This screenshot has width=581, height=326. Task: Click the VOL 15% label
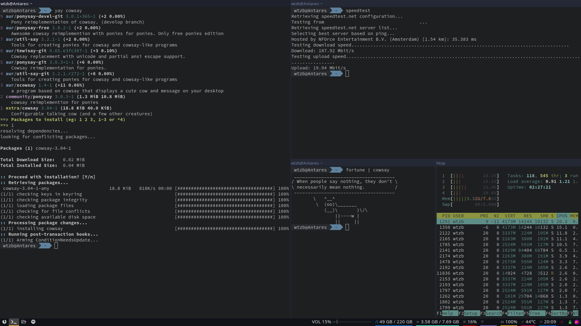pos(321,322)
